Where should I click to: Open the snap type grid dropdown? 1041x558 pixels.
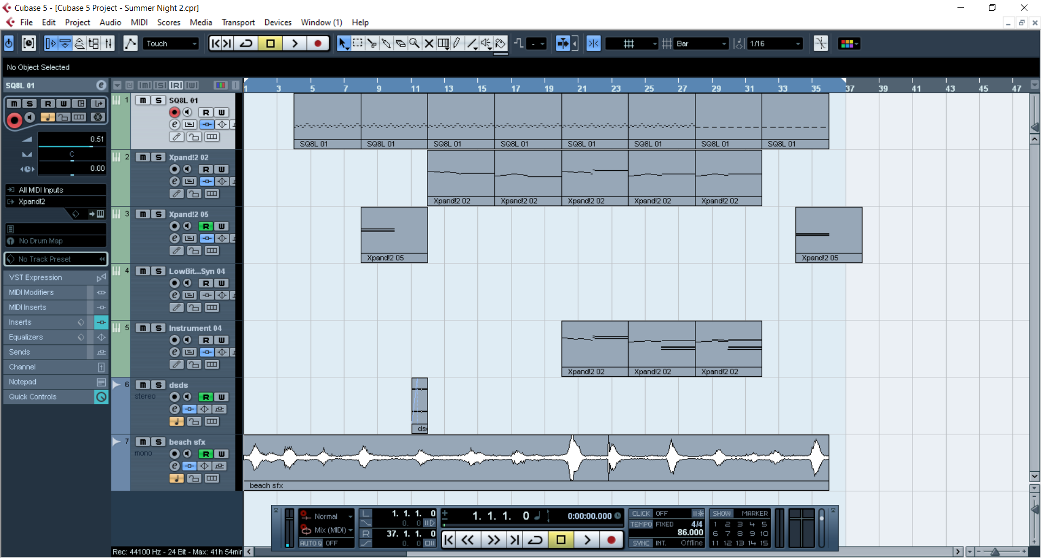[631, 43]
